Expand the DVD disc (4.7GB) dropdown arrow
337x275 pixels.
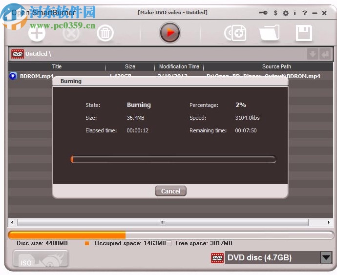(326, 257)
